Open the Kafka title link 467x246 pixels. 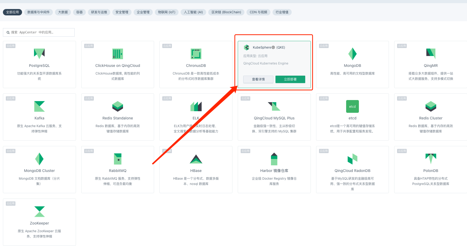[39, 118]
